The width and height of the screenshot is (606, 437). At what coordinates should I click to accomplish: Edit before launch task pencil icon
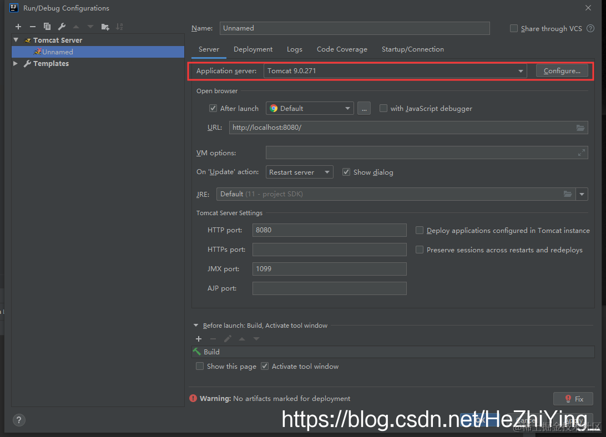[228, 339]
